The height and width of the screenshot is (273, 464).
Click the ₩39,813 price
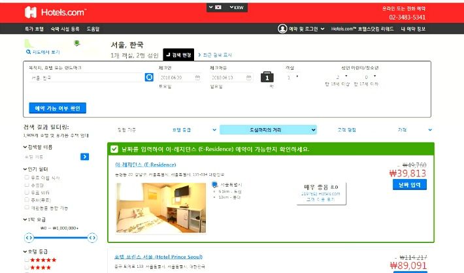pyautogui.click(x=408, y=173)
